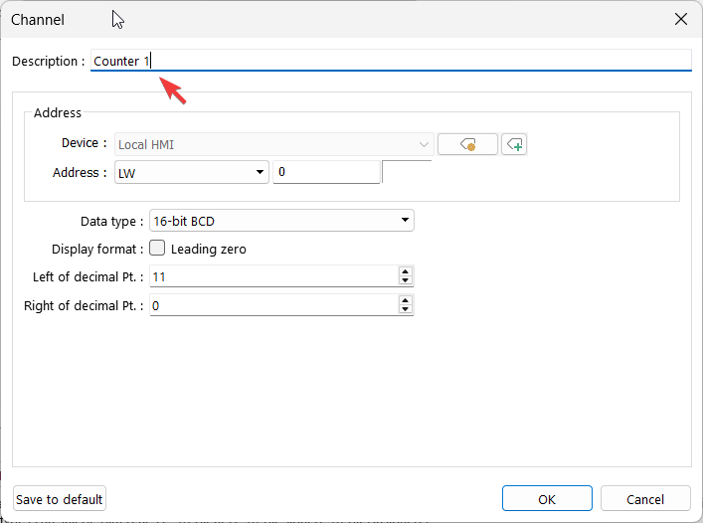Screen dimensions: 703x523
Task: Select the Right of decimal Pt. input
Action: (x=272, y=306)
